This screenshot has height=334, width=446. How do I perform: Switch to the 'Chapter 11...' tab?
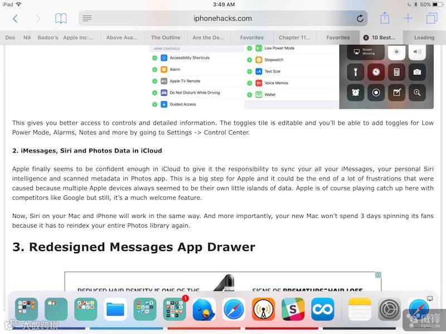[x=294, y=37]
